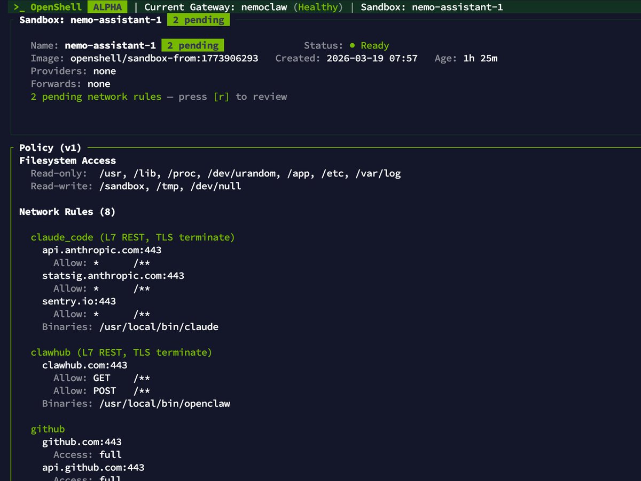
Task: Click the Forwards: none row
Action: click(x=71, y=84)
